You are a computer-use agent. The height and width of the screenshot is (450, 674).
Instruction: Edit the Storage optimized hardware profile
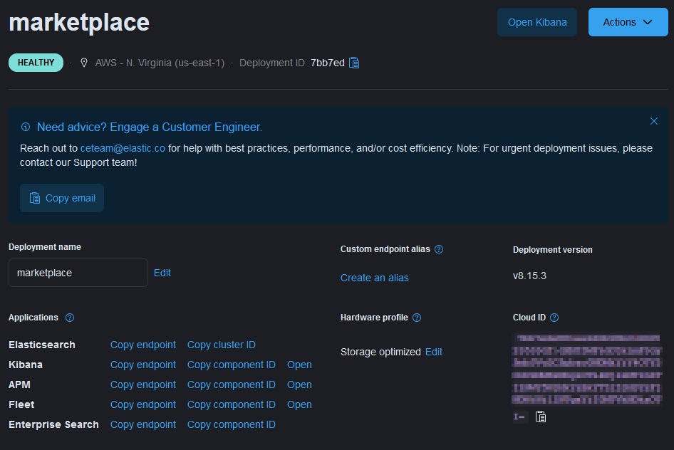(434, 352)
